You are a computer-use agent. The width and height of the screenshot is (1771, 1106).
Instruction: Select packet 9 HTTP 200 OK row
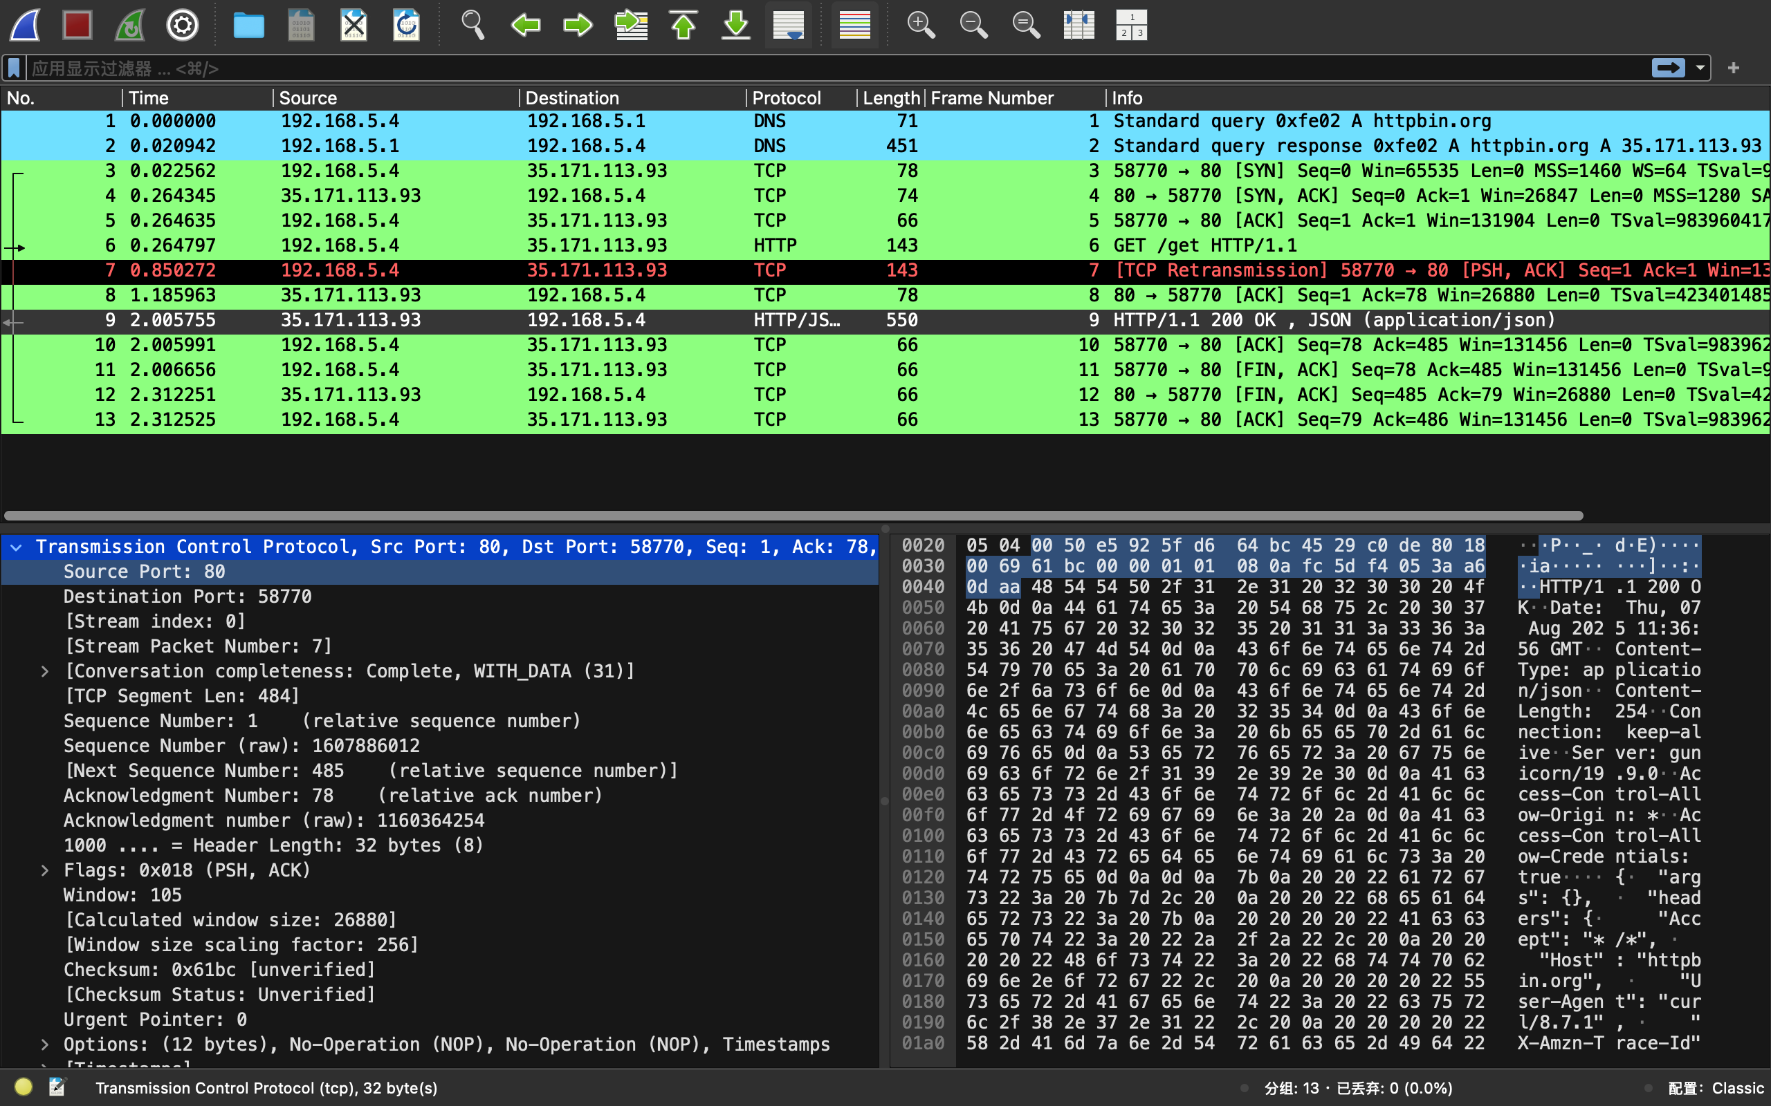(885, 320)
